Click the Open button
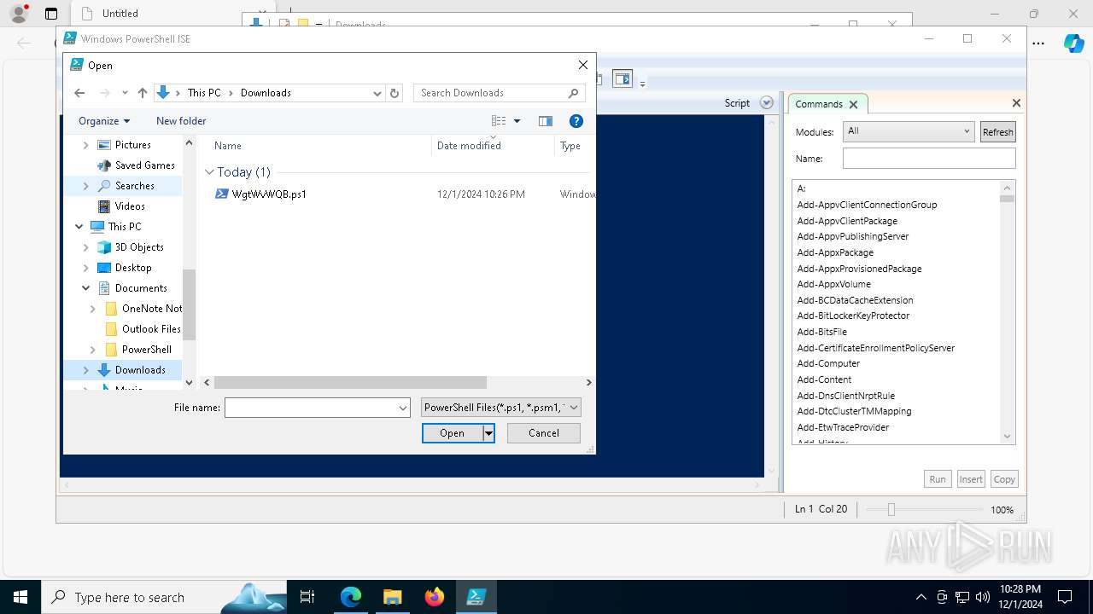This screenshot has width=1093, height=614. (x=452, y=433)
